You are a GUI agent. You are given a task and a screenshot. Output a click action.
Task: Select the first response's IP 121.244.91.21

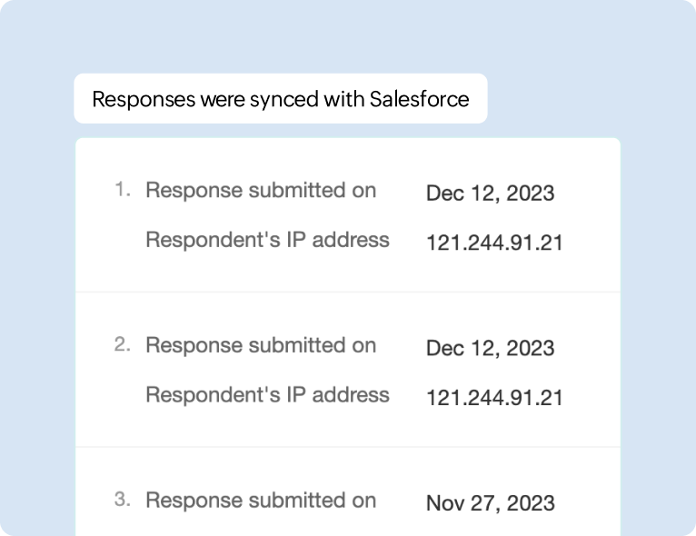pyautogui.click(x=494, y=243)
